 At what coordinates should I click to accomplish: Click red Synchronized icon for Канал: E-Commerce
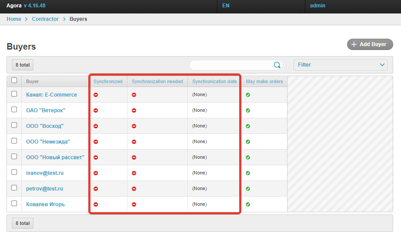point(96,95)
